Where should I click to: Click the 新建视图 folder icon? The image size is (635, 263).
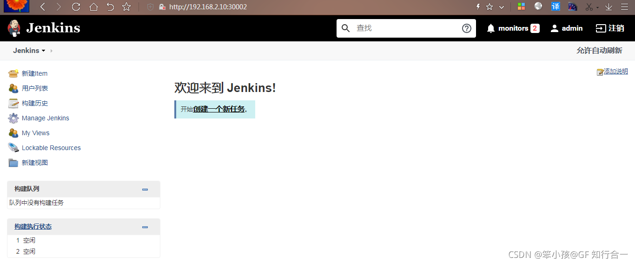[13, 163]
